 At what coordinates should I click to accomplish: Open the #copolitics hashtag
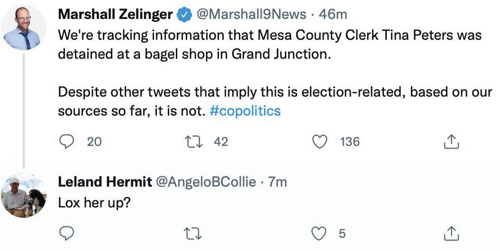pos(245,111)
